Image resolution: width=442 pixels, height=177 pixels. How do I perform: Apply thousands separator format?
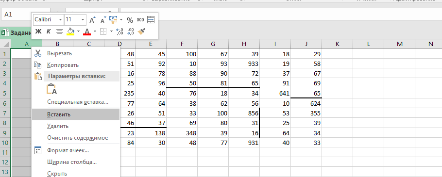coord(140,20)
